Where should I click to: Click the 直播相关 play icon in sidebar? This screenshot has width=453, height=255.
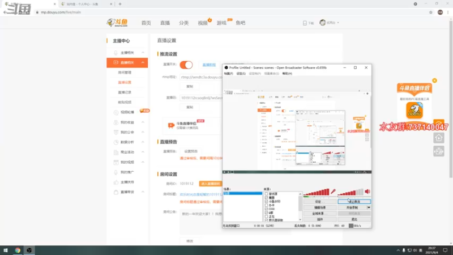click(116, 62)
